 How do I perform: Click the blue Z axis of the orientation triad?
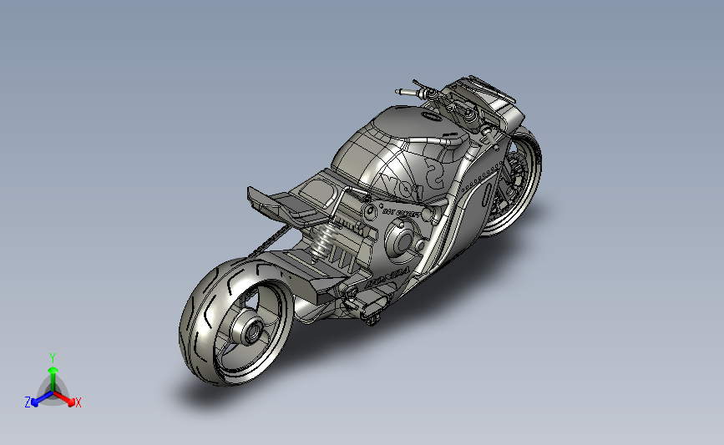pos(42,399)
